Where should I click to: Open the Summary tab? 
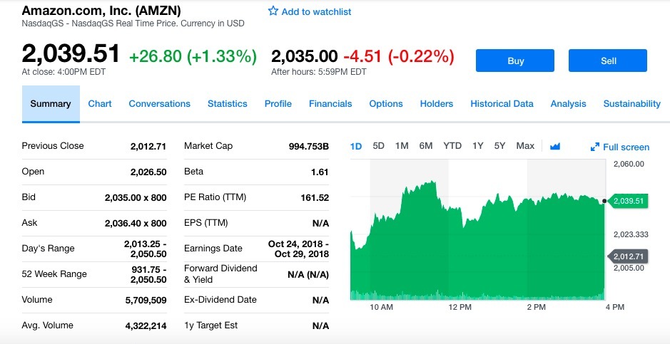pyautogui.click(x=51, y=104)
